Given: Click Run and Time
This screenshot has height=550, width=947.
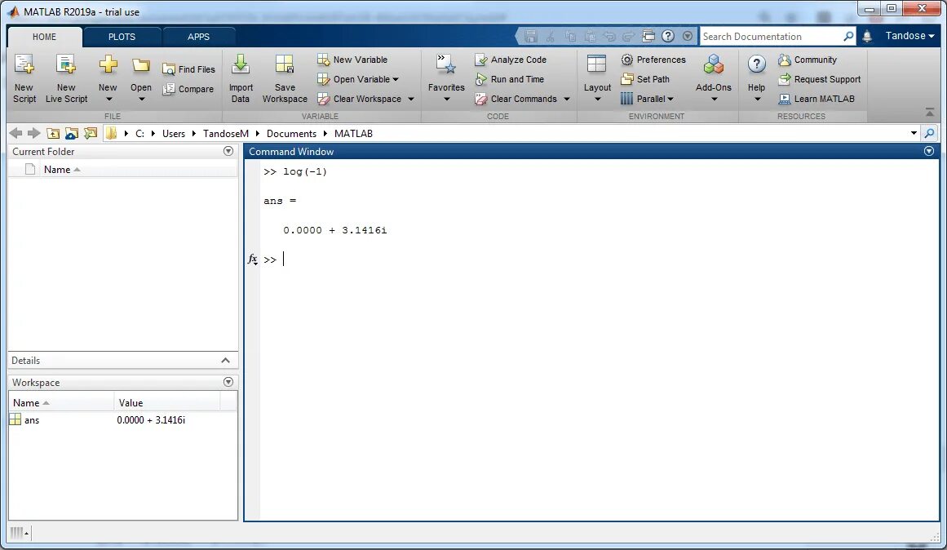Looking at the screenshot, I should (510, 79).
